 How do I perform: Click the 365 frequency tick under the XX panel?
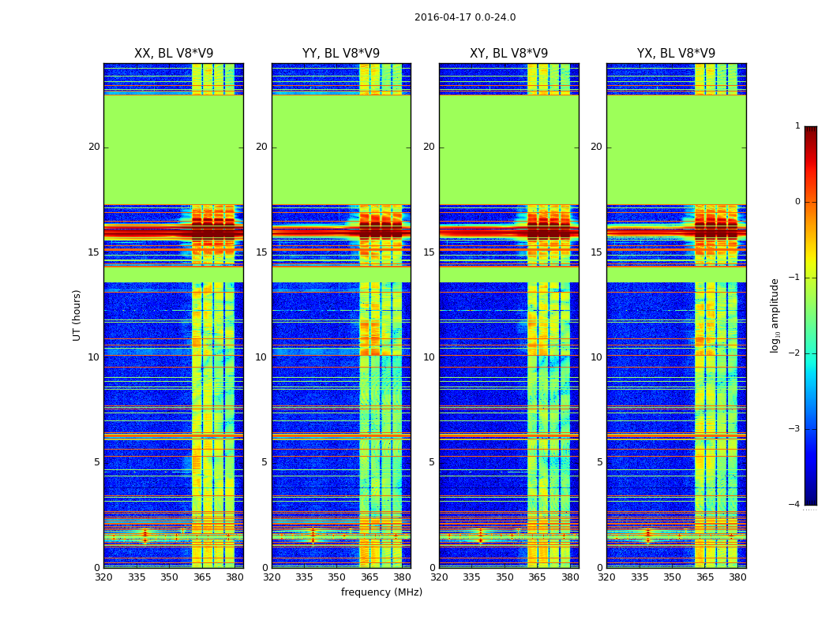[x=202, y=577]
